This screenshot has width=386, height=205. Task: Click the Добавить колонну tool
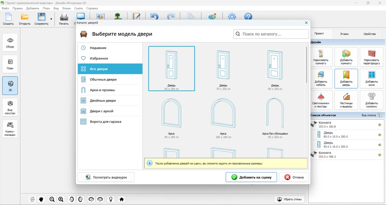point(372,100)
